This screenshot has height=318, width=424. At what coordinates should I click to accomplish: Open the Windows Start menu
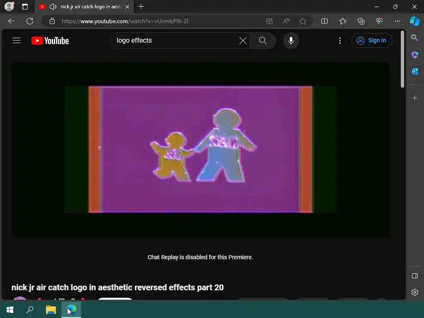[10, 310]
